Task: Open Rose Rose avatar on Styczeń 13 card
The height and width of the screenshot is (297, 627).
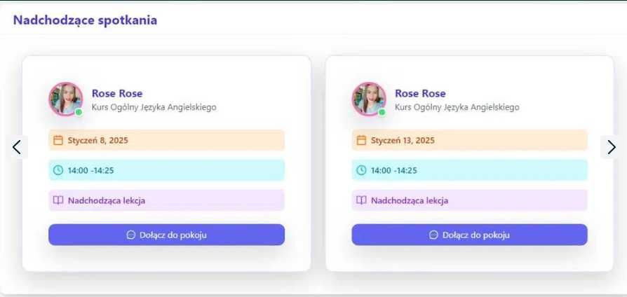Action: 368,99
